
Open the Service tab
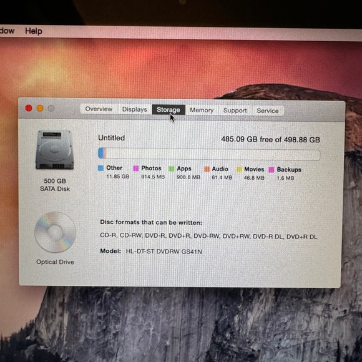(x=268, y=111)
